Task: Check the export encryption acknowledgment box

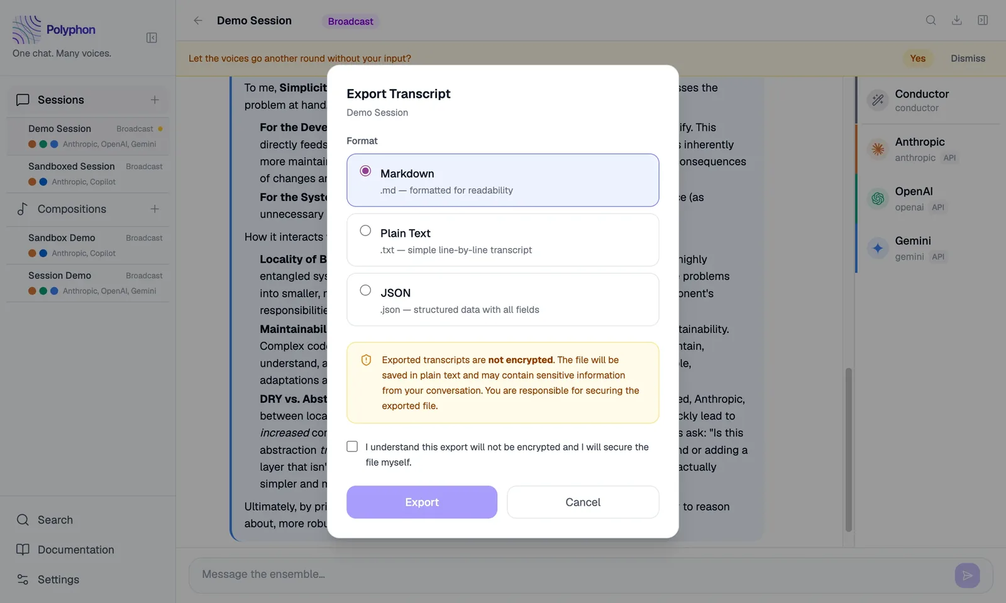Action: click(x=352, y=446)
